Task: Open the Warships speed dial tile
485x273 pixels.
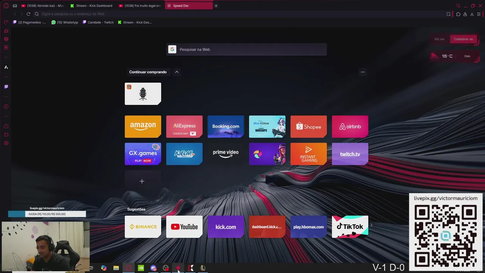Action: pos(267,127)
